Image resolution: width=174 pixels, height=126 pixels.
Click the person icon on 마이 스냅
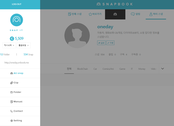point(151,14)
